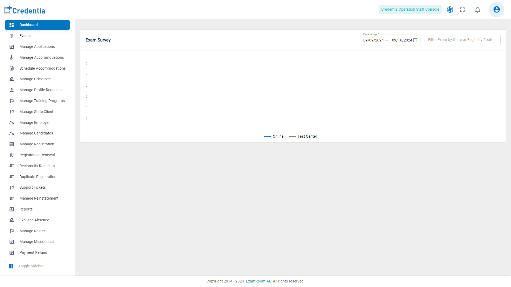Click the start date 09/09/2024 field
Viewport: 511px width, 287px height.
[x=373, y=40]
